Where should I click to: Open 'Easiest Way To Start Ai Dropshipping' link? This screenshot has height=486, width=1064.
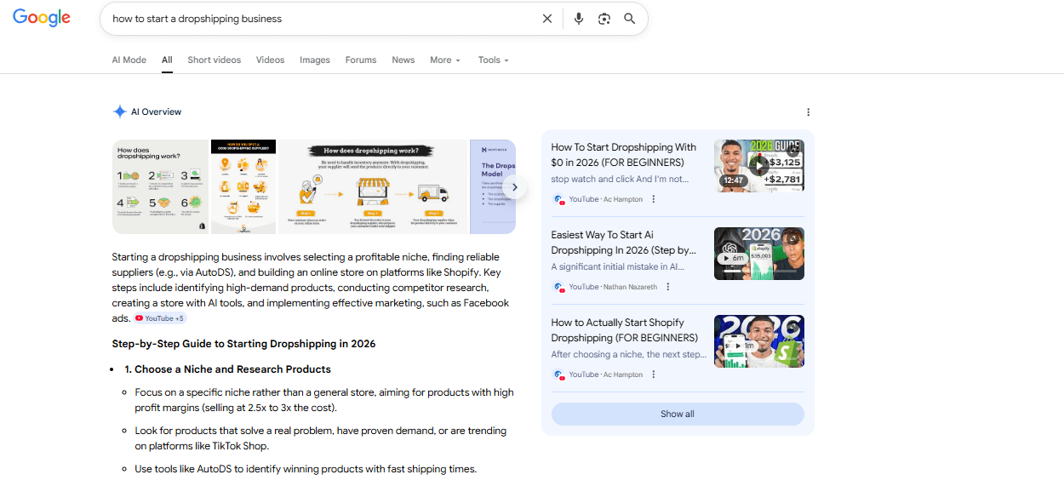[x=624, y=243]
